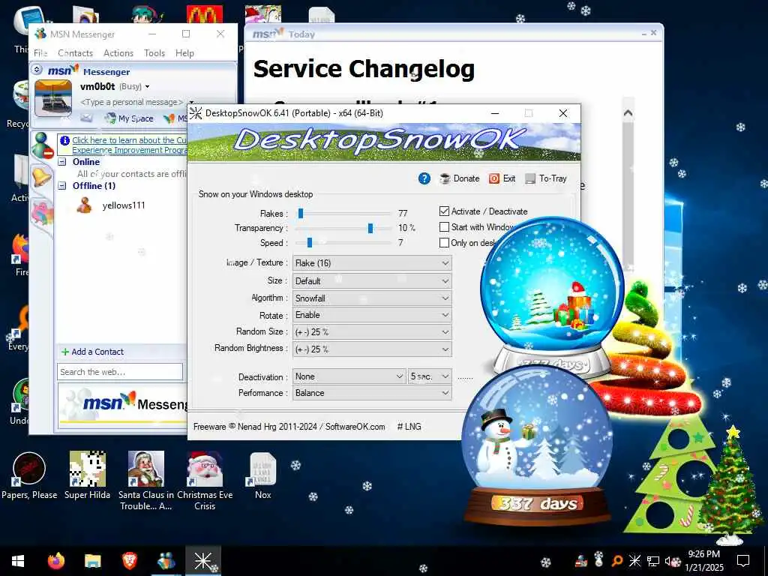This screenshot has width=768, height=576.
Task: Open the Papers, Please desktop shortcut
Action: pyautogui.click(x=29, y=476)
